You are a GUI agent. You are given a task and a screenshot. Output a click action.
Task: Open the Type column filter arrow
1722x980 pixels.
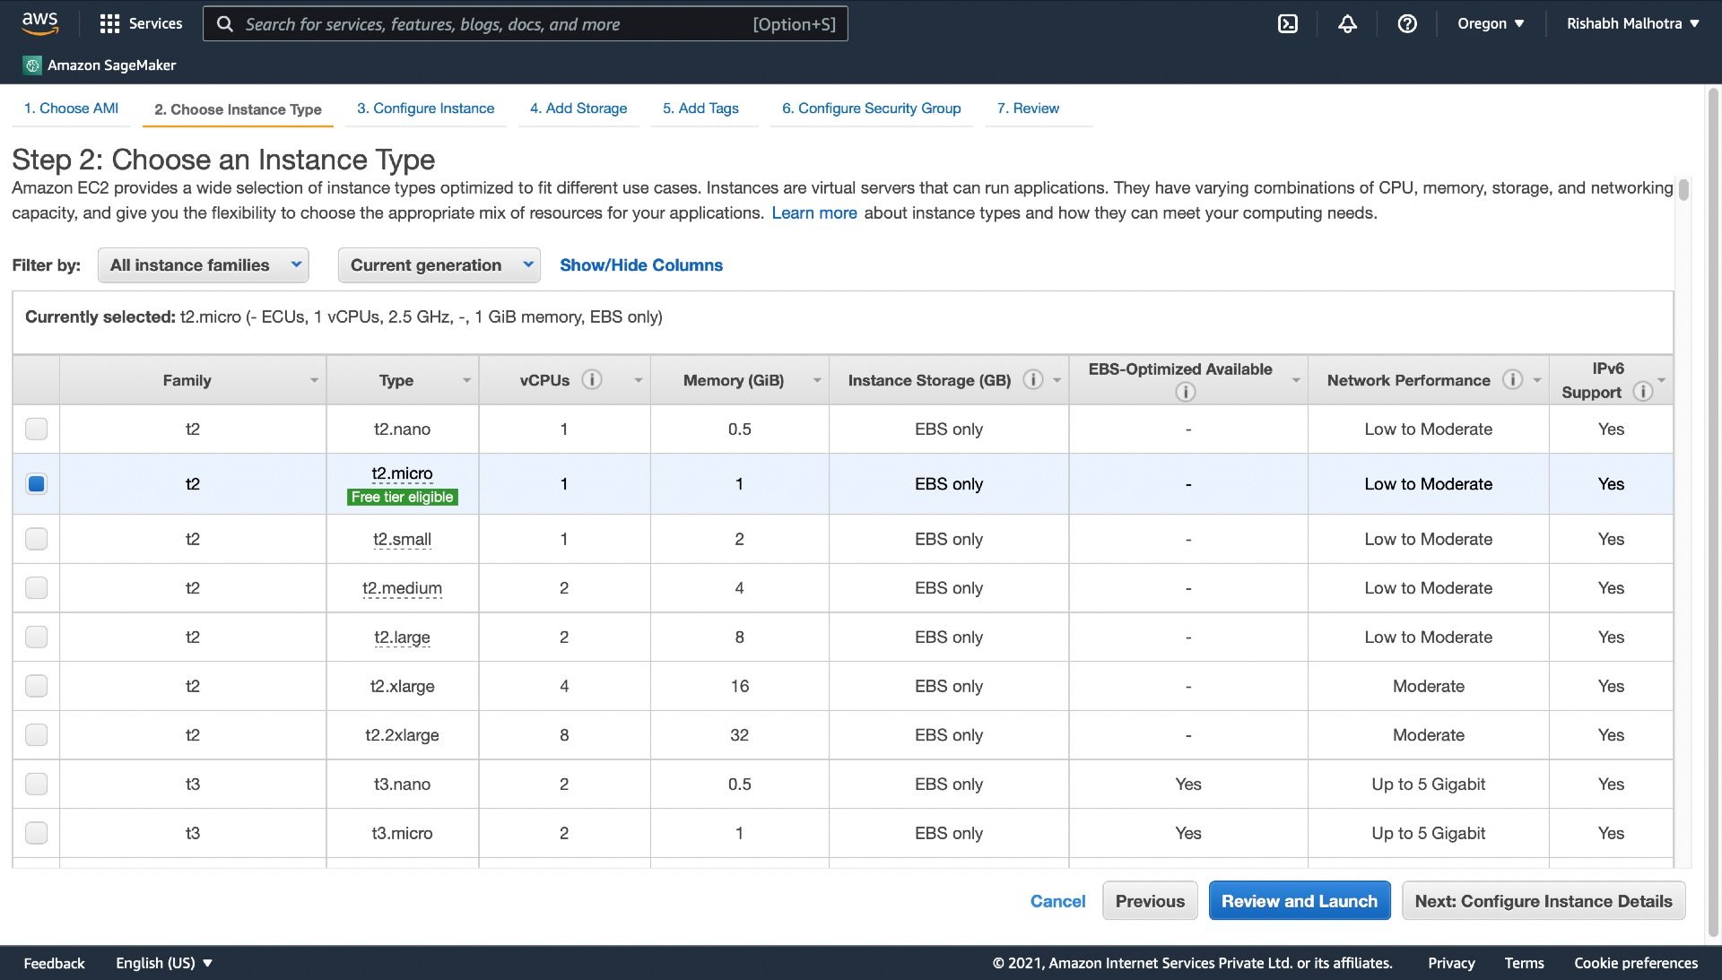click(x=466, y=380)
